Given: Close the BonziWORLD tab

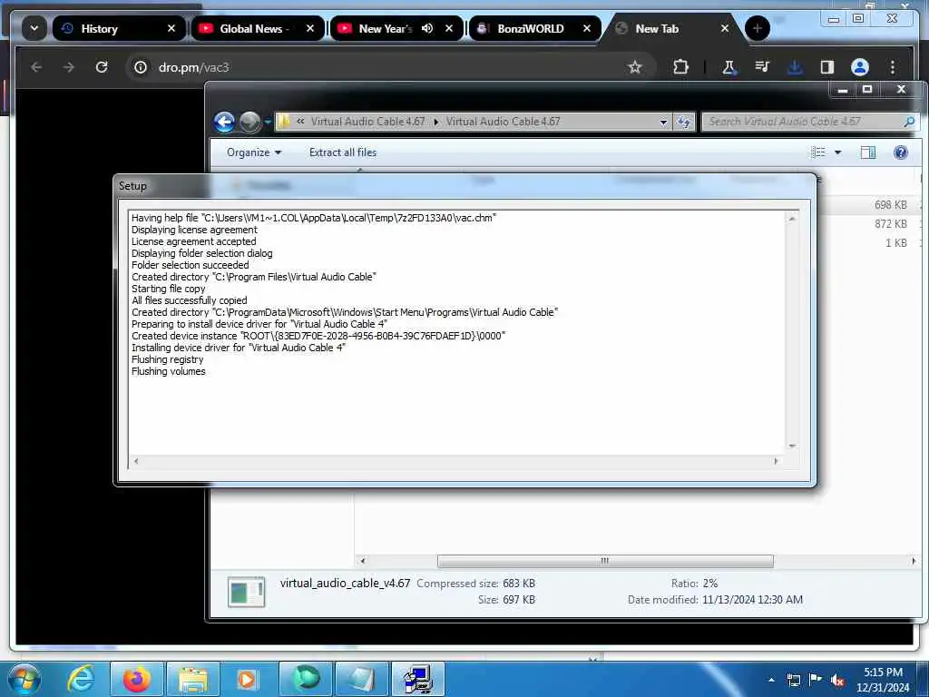Looking at the screenshot, I should (x=587, y=28).
